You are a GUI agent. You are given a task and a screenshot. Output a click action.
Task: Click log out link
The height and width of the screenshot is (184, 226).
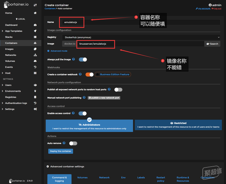pyautogui.click(x=216, y=8)
